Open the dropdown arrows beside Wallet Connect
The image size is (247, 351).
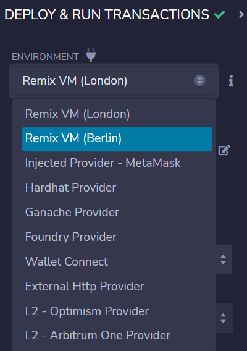point(224,260)
